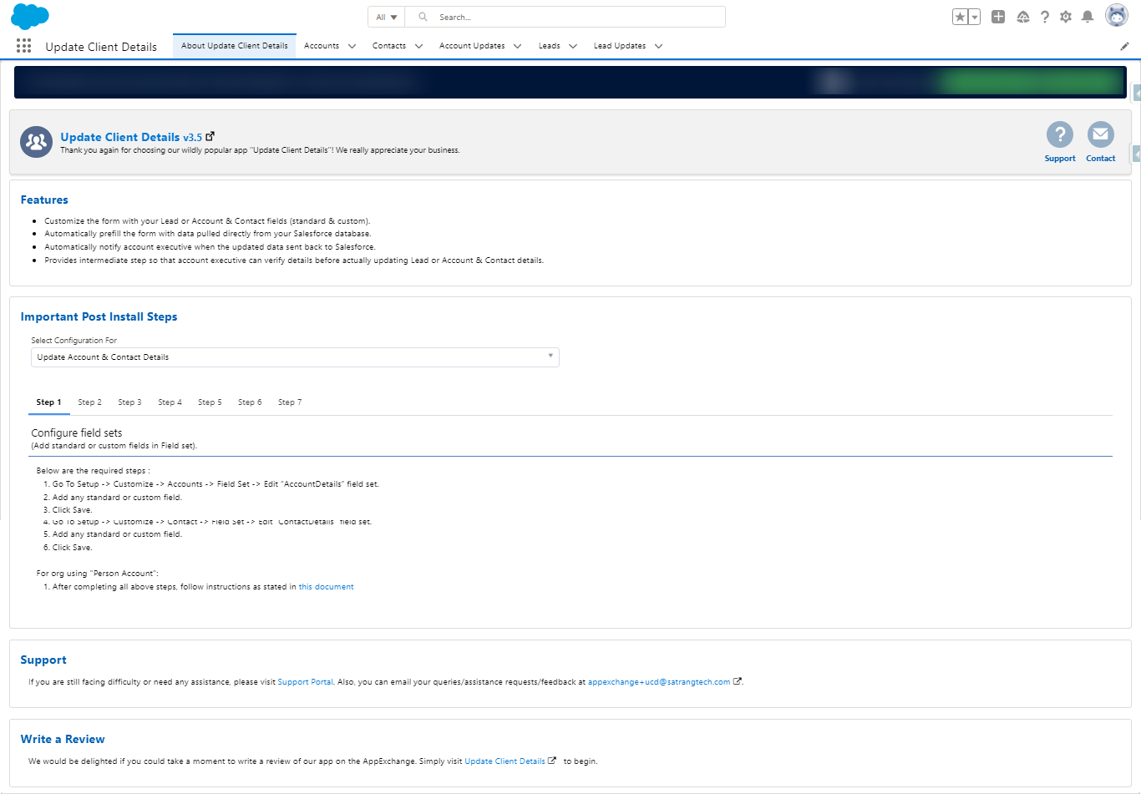Viewport: 1141px width, 794px height.
Task: Switch to the Step 7 tab
Action: (x=290, y=402)
